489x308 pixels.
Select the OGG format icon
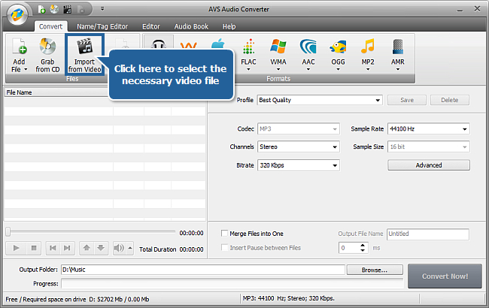pyautogui.click(x=338, y=47)
